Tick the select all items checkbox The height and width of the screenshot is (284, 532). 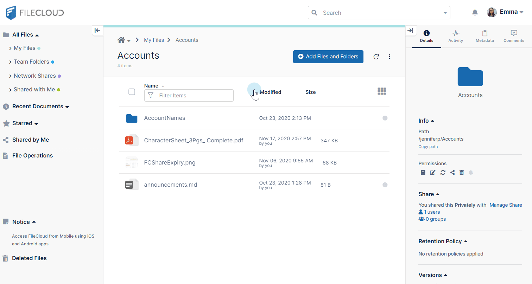132,92
